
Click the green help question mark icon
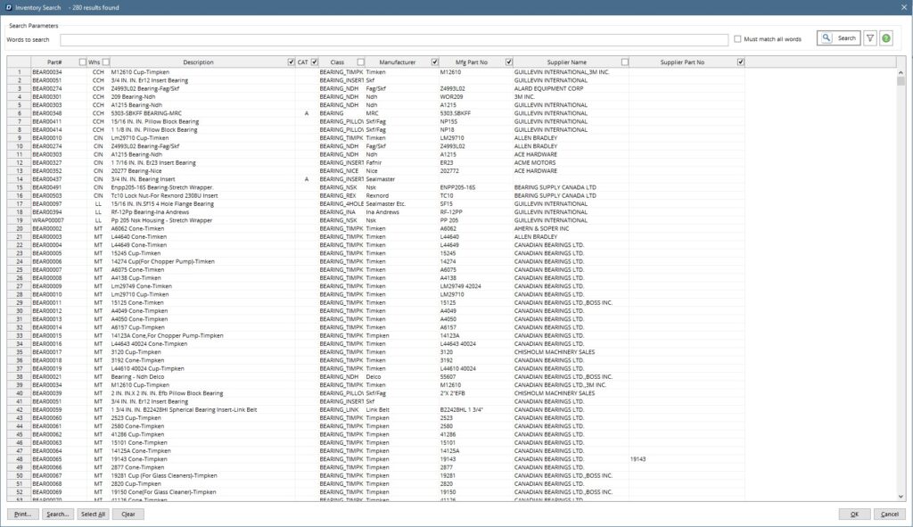(x=885, y=38)
